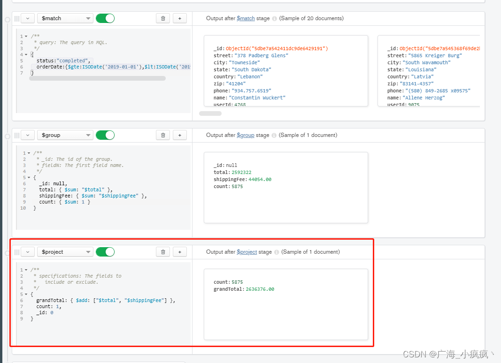Screen dimensions: 501x363
Task: Disable the $match stage toggle
Action: 105,18
